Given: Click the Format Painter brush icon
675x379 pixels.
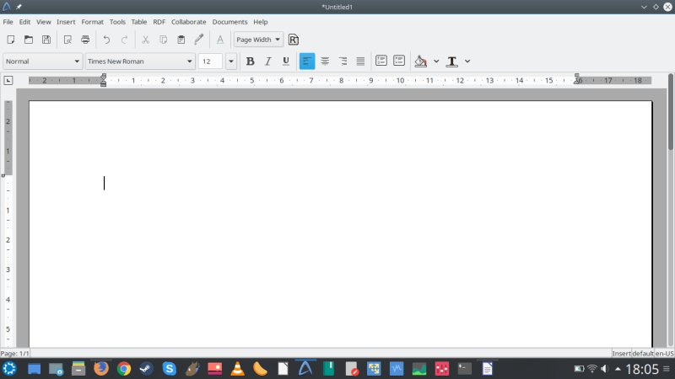Looking at the screenshot, I should tap(199, 40).
